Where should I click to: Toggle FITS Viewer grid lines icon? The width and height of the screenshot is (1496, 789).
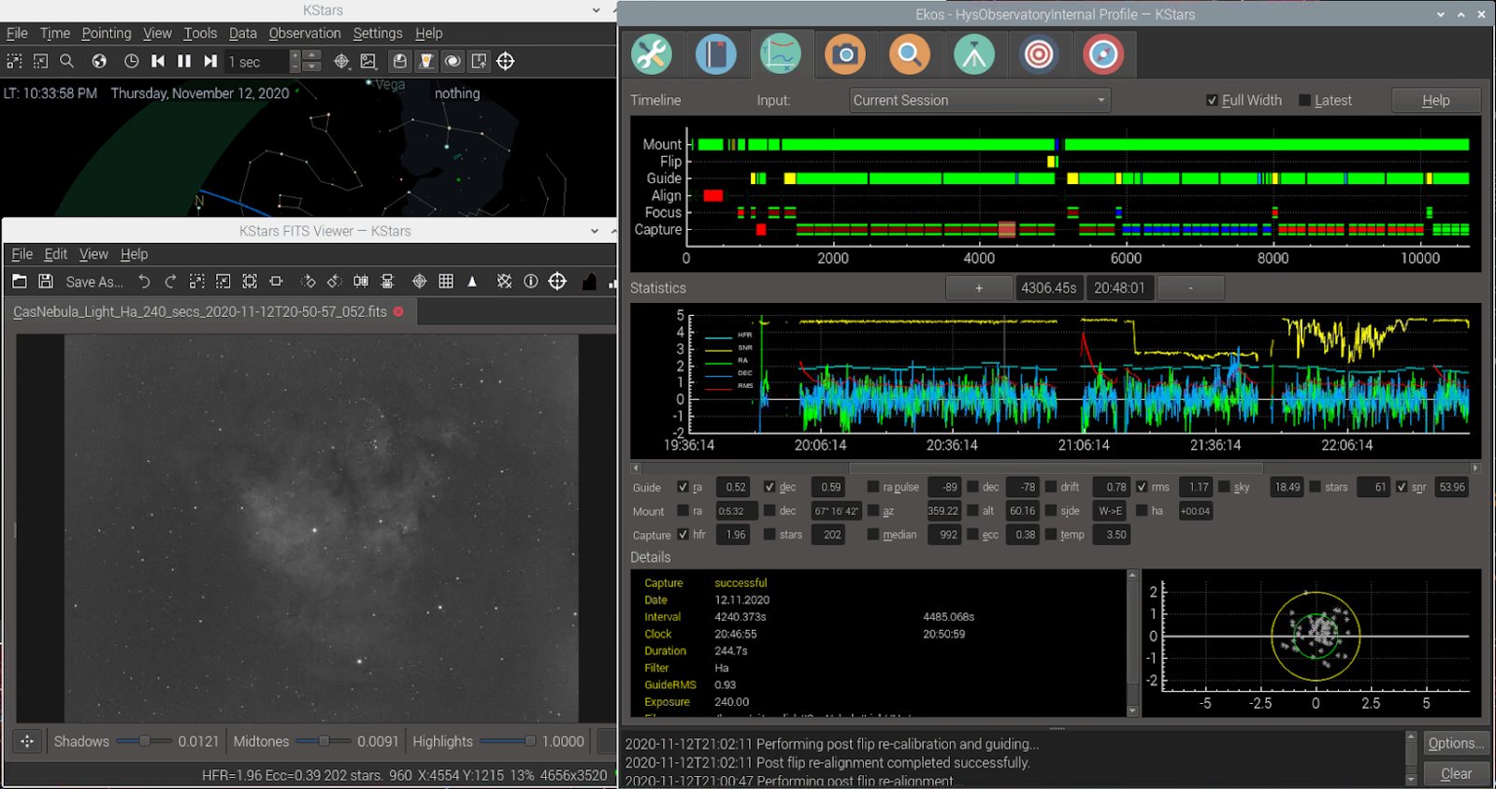click(446, 281)
